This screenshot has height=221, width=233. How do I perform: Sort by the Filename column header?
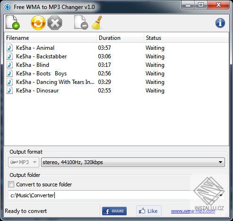(50, 38)
